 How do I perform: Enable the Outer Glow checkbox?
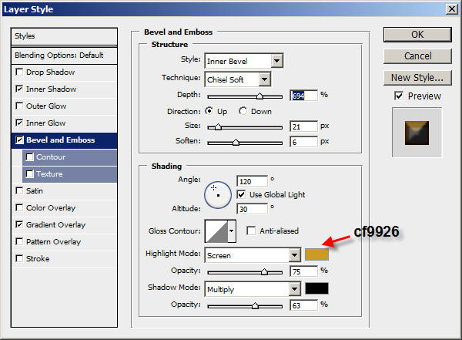[x=19, y=106]
